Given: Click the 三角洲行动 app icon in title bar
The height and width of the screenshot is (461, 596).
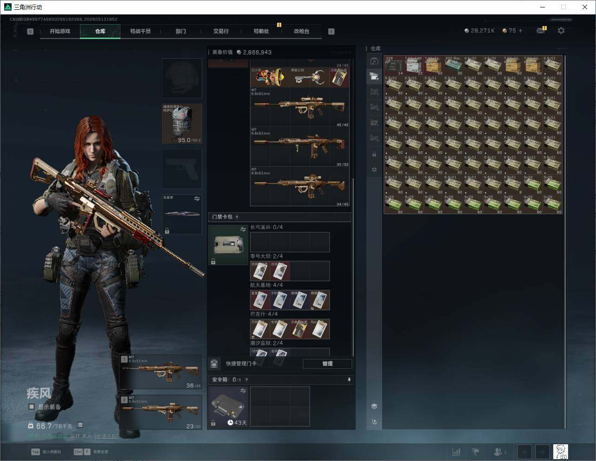Looking at the screenshot, I should coord(7,7).
